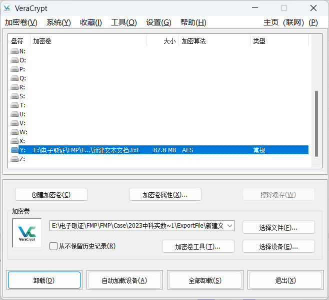The image size is (329, 300).
Task: Select the Z: drive icon
Action: (x=14, y=159)
